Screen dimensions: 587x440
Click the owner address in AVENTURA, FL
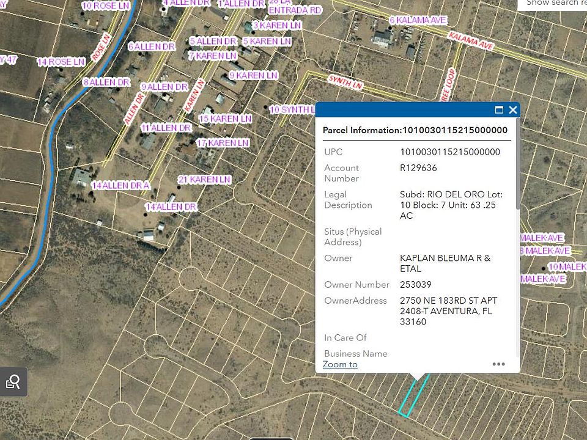click(x=448, y=311)
